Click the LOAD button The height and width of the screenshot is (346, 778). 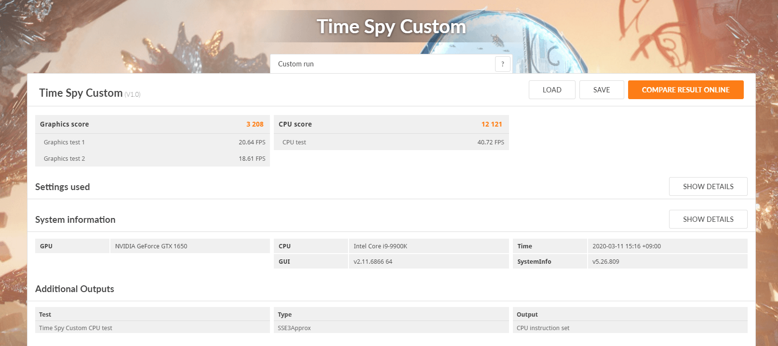click(552, 90)
